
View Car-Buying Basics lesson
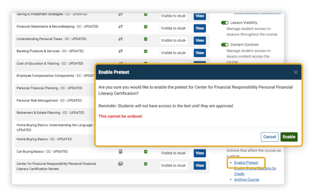[x=200, y=153]
